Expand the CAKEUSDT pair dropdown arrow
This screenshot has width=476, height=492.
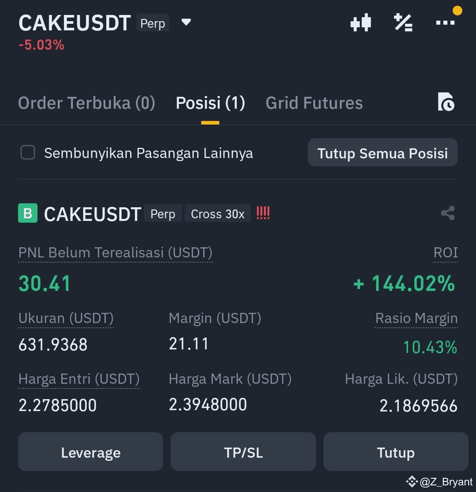click(186, 22)
